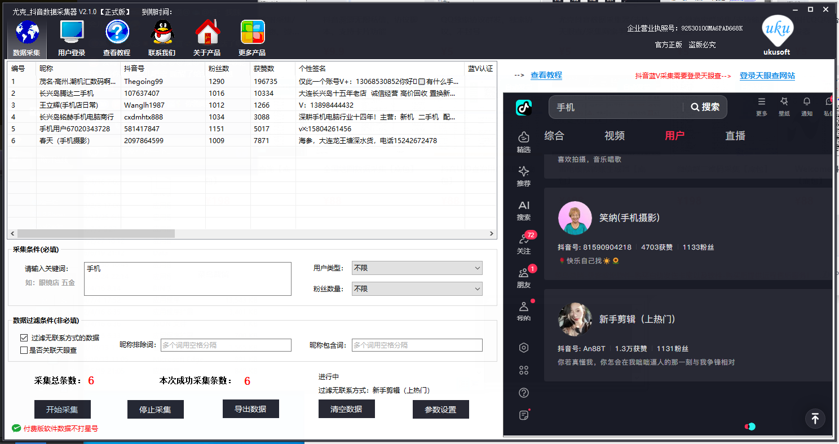839x444 pixels.
Task: Click the 壁纸 icon in Douyin header
Action: 784,106
